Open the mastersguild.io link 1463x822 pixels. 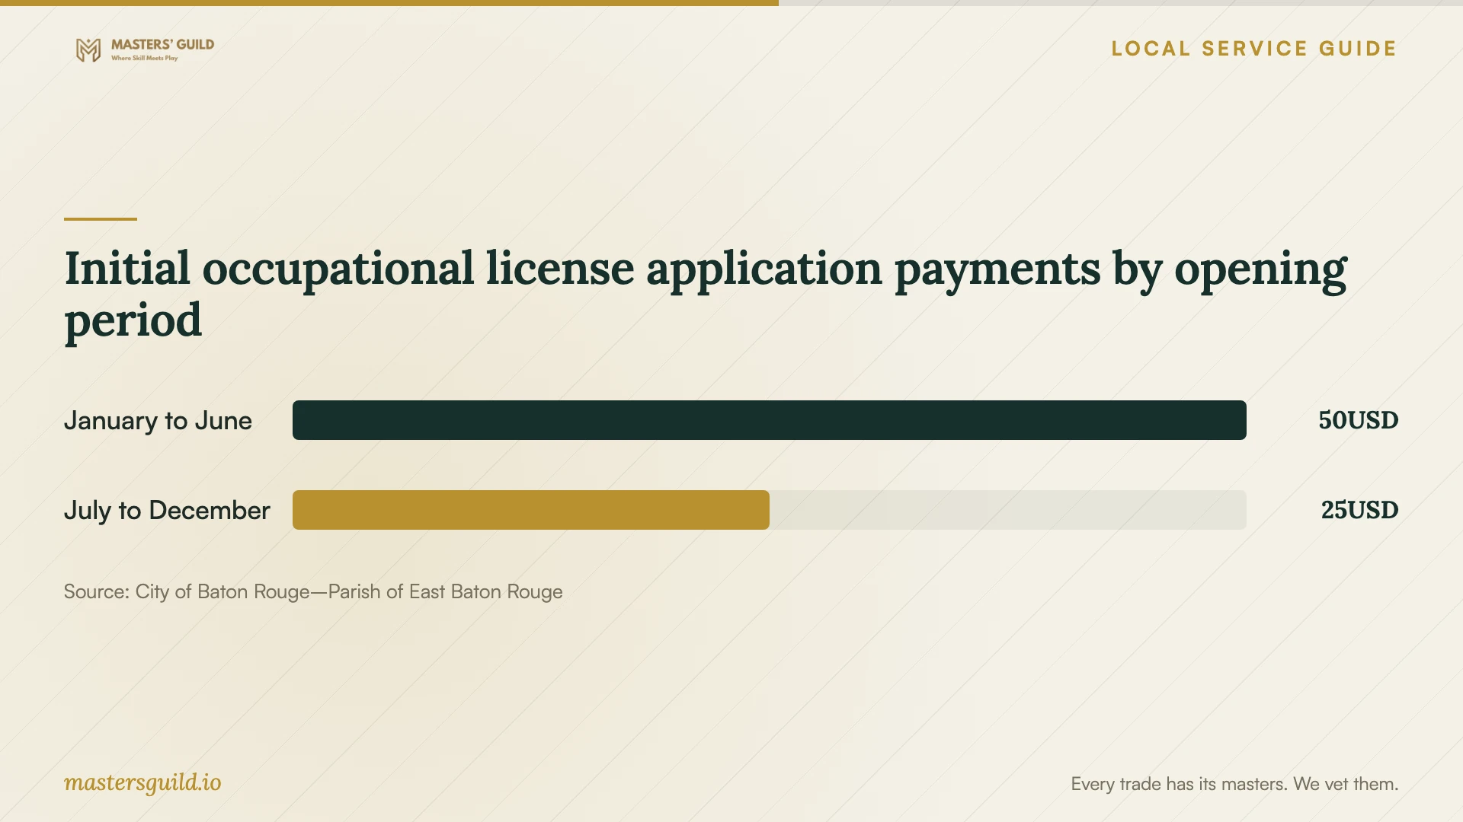142,783
